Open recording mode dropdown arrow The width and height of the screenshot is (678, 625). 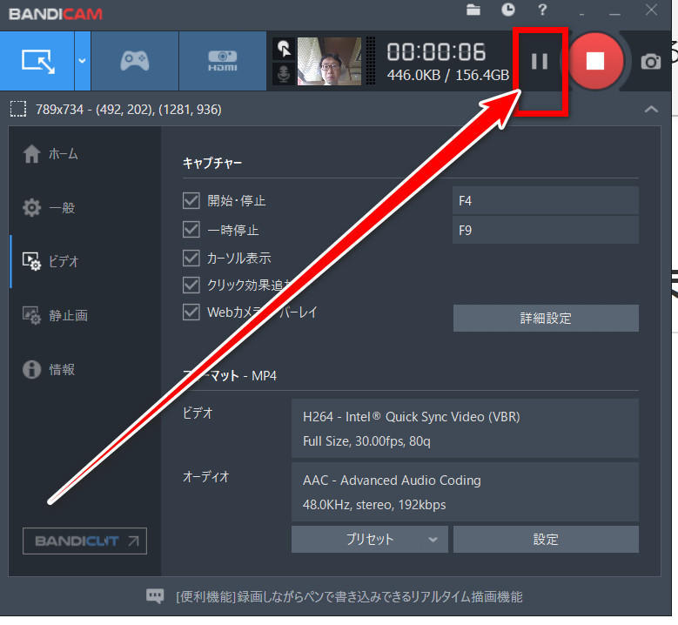click(82, 61)
